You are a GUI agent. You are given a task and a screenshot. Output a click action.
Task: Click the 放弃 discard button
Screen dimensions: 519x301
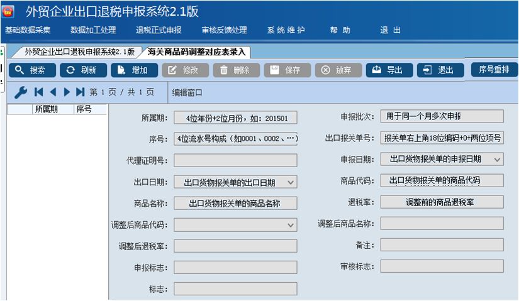click(x=338, y=70)
